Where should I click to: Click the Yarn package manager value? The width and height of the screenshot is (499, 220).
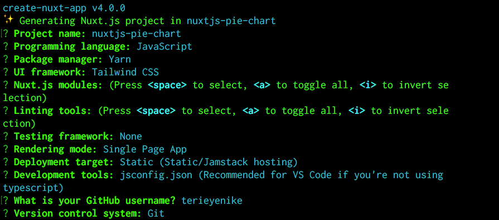pyautogui.click(x=120, y=59)
